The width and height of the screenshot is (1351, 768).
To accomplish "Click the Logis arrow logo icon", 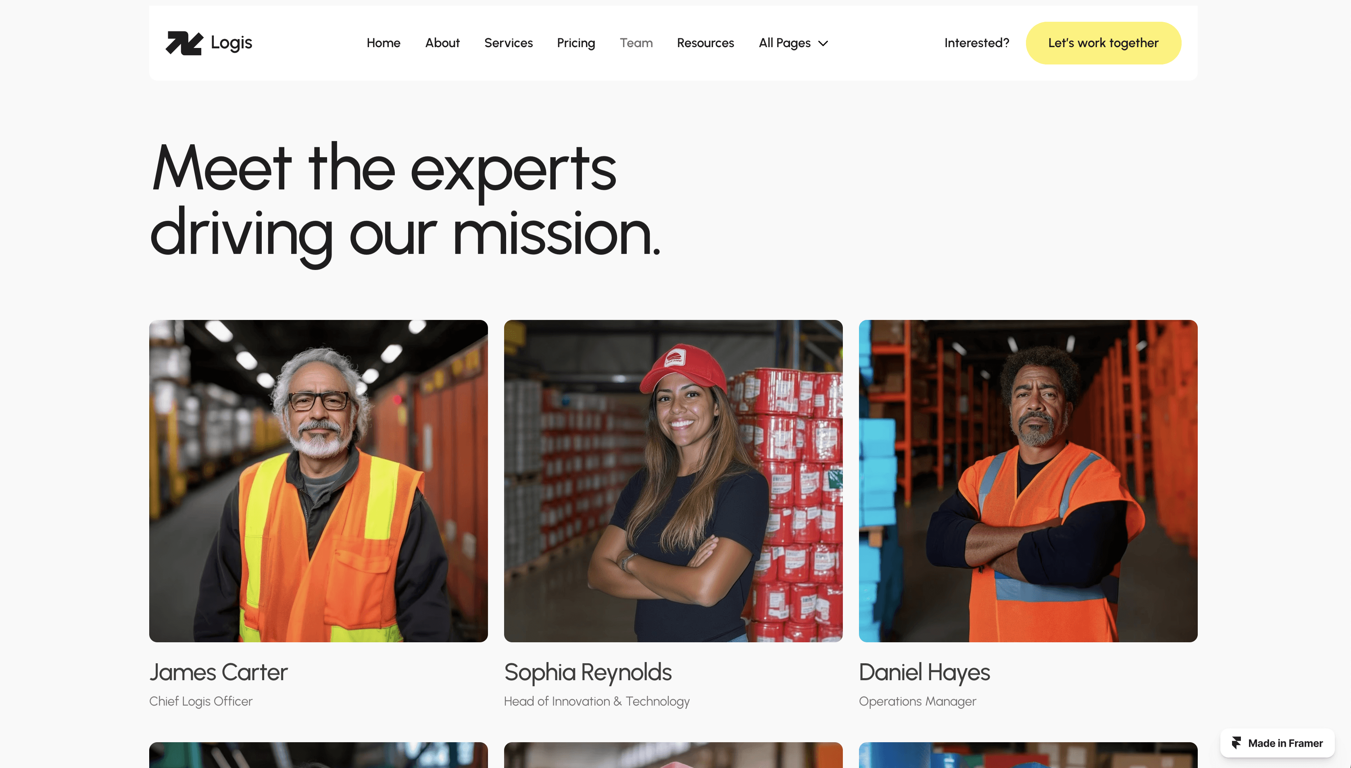I will pyautogui.click(x=184, y=43).
